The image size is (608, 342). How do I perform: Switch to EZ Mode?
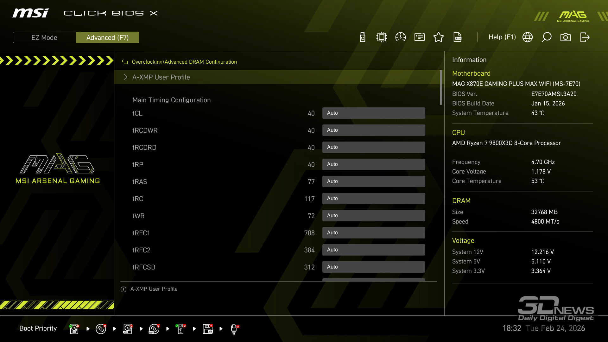click(44, 37)
